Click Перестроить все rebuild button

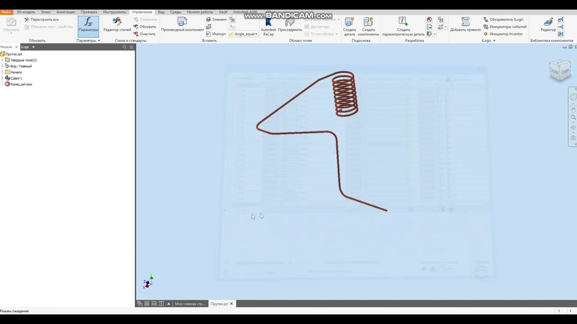[41, 20]
